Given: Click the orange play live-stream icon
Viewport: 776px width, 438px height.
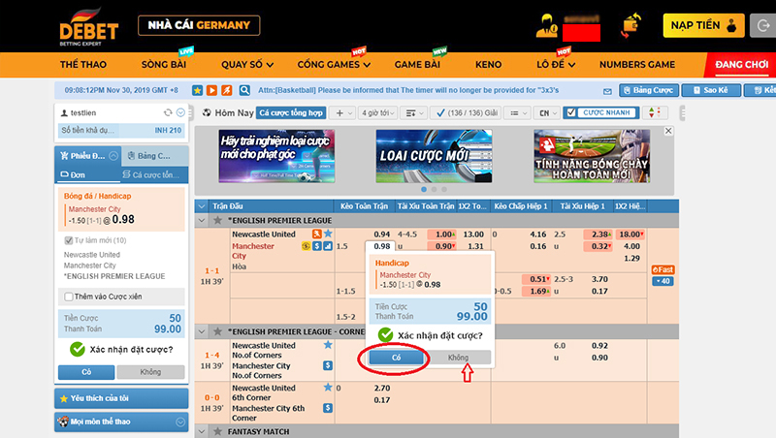Looking at the screenshot, I should tap(211, 90).
